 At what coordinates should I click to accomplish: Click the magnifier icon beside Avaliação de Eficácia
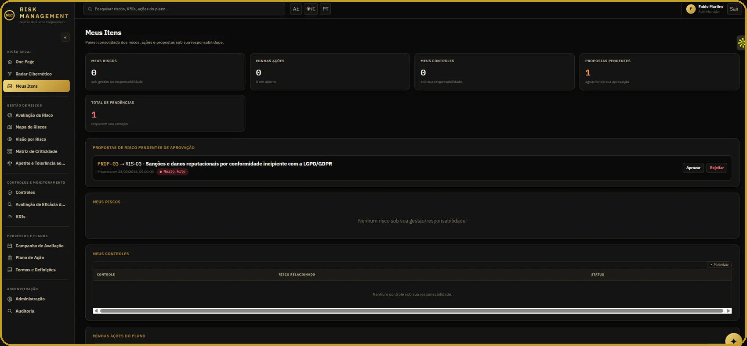click(10, 204)
